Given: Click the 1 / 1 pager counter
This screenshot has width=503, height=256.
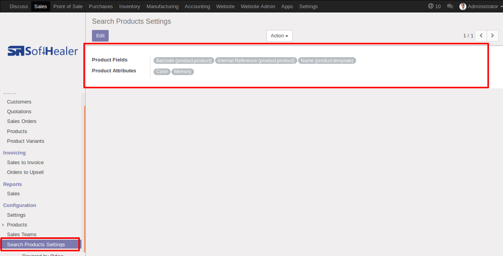Looking at the screenshot, I should click(x=468, y=36).
